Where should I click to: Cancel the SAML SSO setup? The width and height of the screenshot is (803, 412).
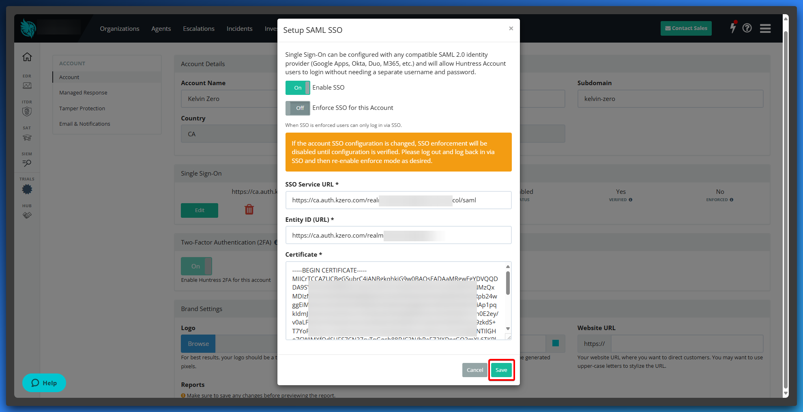pyautogui.click(x=474, y=370)
